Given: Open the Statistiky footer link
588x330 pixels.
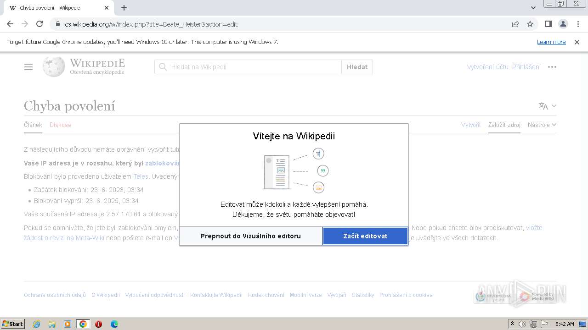Looking at the screenshot, I should [x=363, y=295].
